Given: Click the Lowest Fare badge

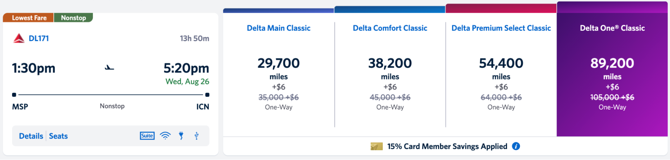Looking at the screenshot, I should click(x=28, y=18).
